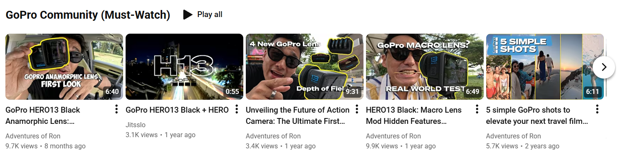Viewport: 618px width, 165px height.
Task: Click Play all text button
Action: [210, 15]
